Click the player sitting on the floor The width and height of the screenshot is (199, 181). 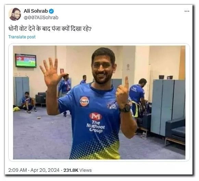pos(29,102)
